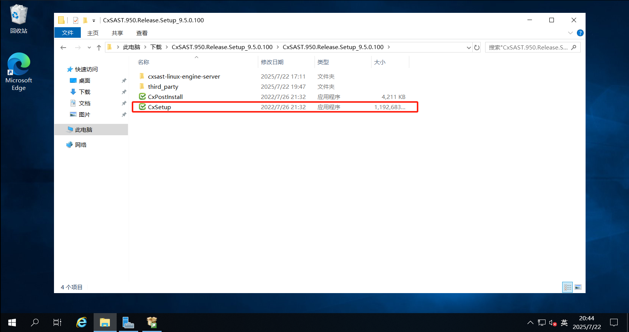629x332 pixels.
Task: Expand the breadcrumb arrow after 下载
Action: (166, 47)
